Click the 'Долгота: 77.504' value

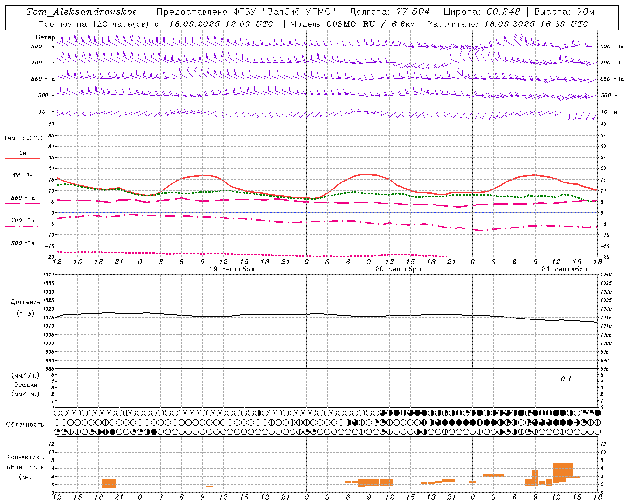tap(390, 12)
